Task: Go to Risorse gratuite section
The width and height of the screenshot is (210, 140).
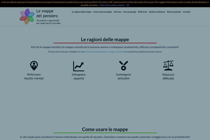Action: 174,12
